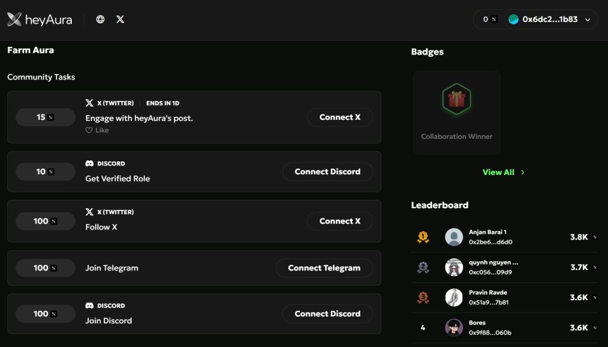The image size is (608, 347).
Task: Click Connect Discord for Get Verified Role
Action: pyautogui.click(x=327, y=172)
